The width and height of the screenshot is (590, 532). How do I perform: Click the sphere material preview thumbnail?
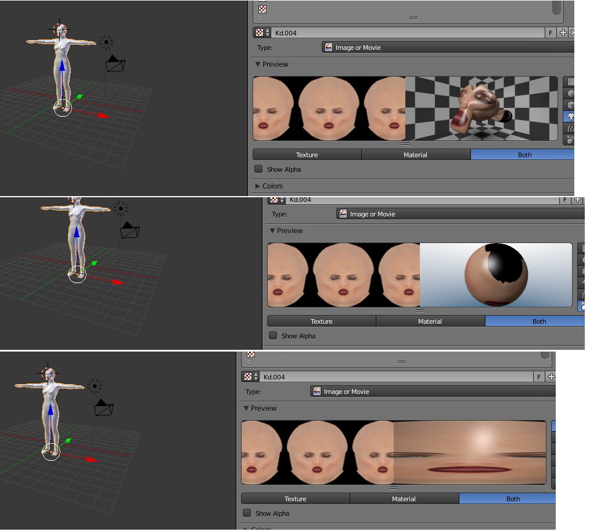(x=495, y=275)
